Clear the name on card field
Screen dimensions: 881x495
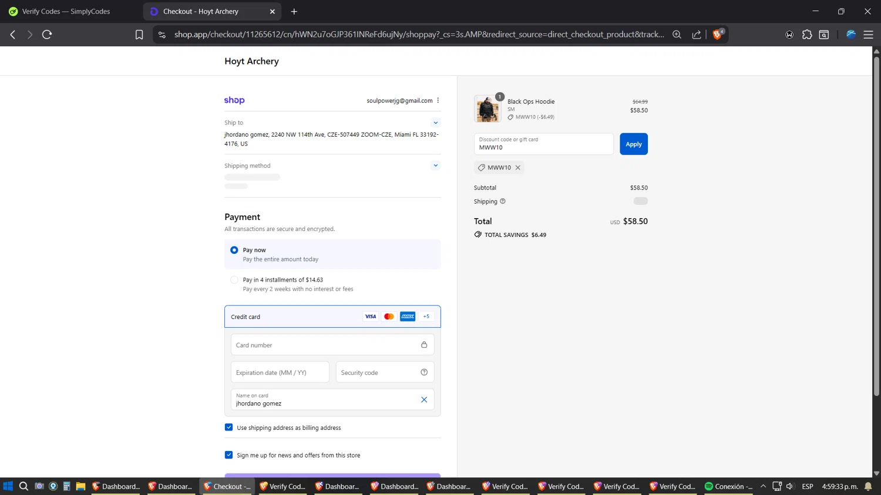point(424,399)
